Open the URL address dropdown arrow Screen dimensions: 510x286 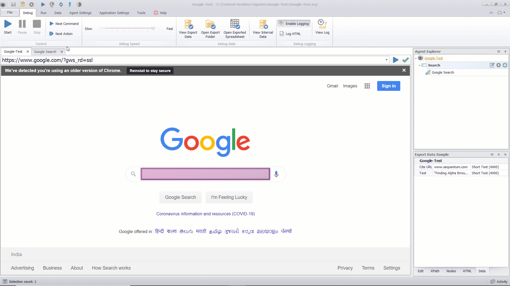coord(386,60)
